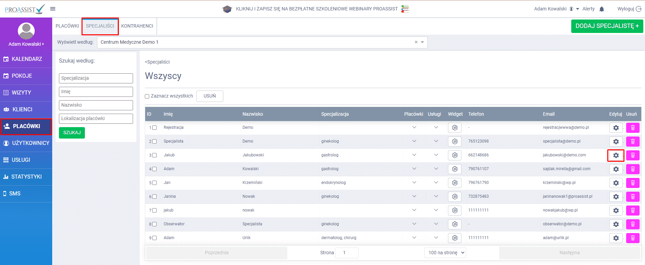Delete Obserwator Specjalista with the trash icon
This screenshot has height=265, width=645.
(633, 224)
